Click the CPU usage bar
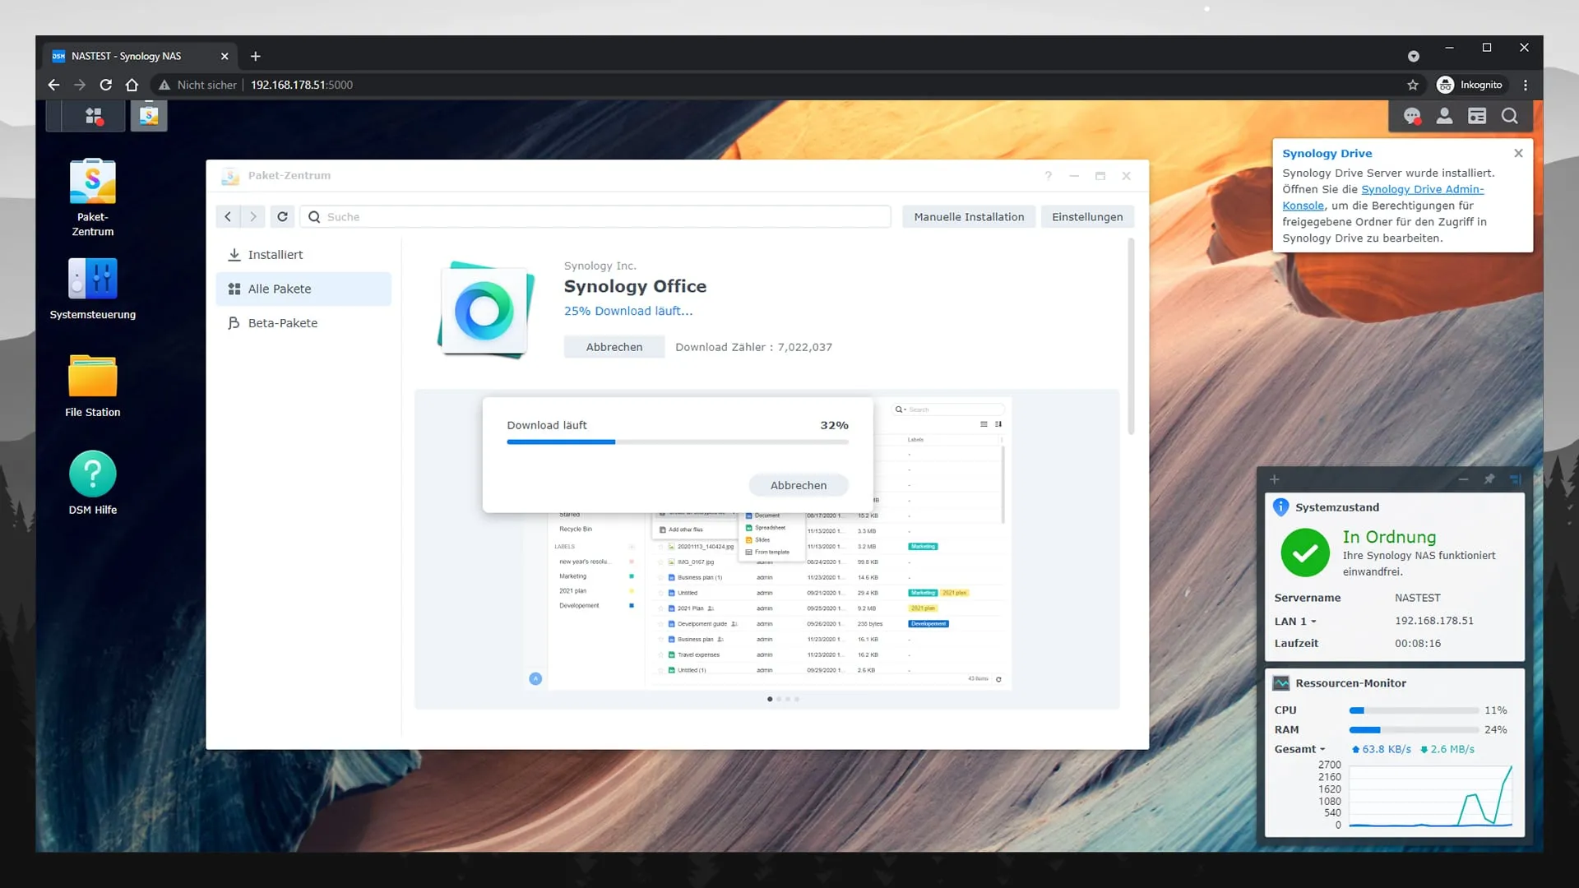The image size is (1579, 888). coord(1414,710)
